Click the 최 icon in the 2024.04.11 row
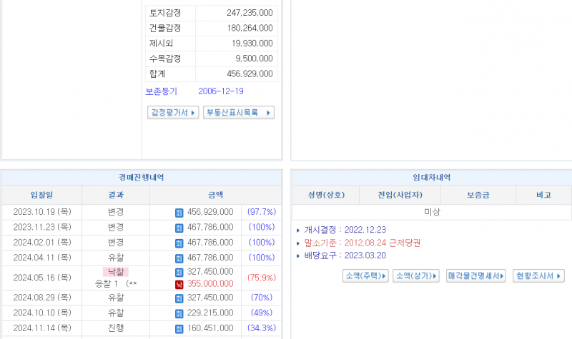Image resolution: width=572 pixels, height=339 pixels. (x=179, y=258)
